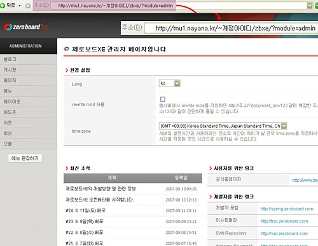The image size is (318, 246).
Task: Click the date 2007-08-09 23:21
Action: [181, 222]
